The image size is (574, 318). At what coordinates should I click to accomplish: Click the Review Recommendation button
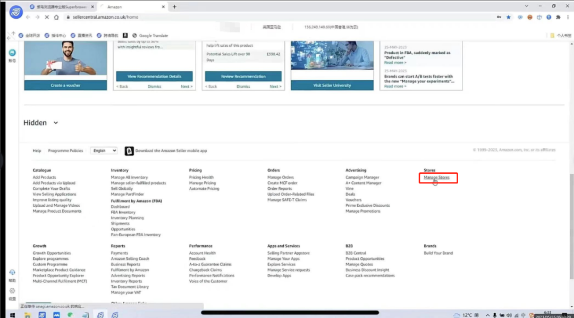243,77
